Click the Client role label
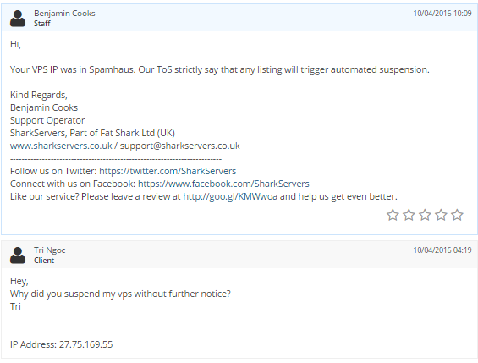The width and height of the screenshot is (478, 363). coord(44,261)
